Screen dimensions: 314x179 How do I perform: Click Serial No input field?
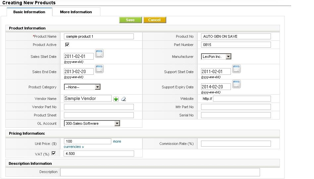[236, 115]
